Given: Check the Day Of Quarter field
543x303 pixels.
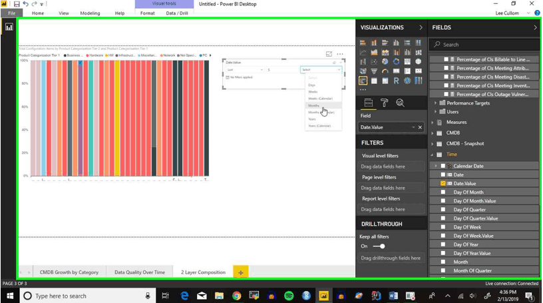Looking at the screenshot, I should click(443, 209).
